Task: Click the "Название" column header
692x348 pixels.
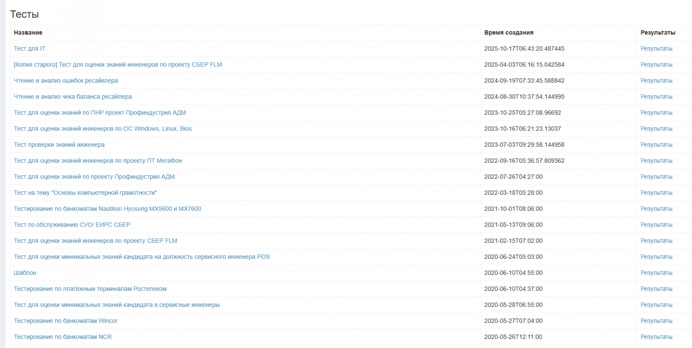Action: pyautogui.click(x=28, y=33)
